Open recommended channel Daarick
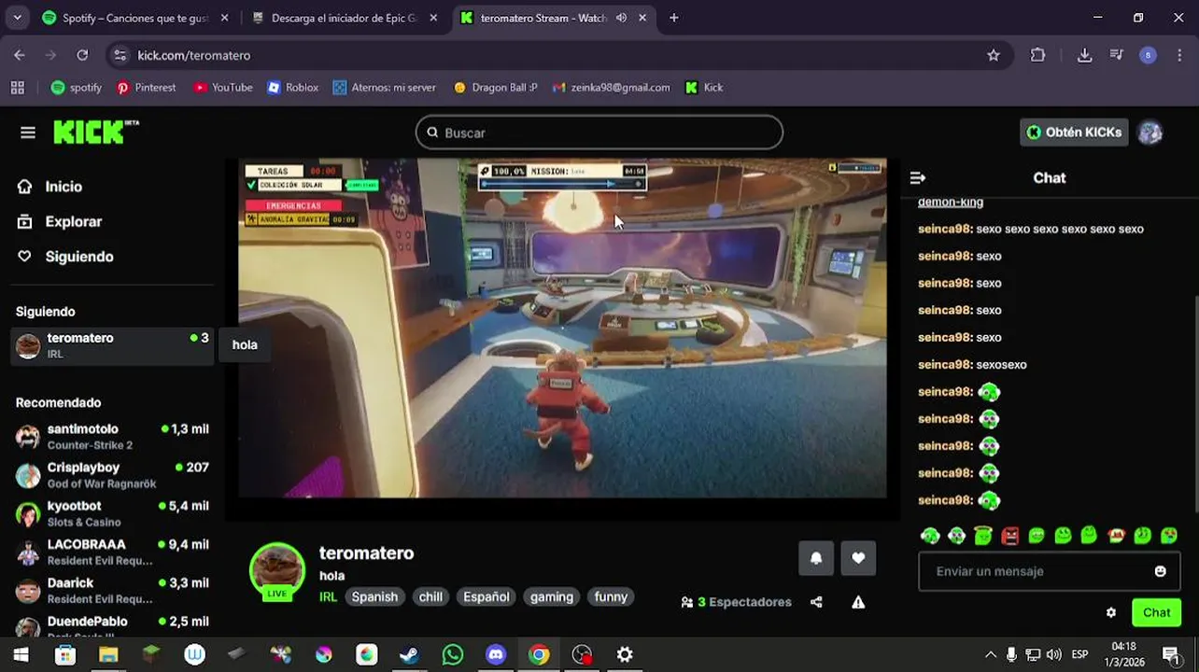This screenshot has height=672, width=1199. [112, 590]
